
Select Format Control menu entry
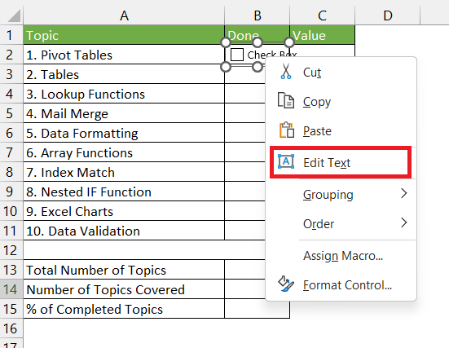click(x=347, y=285)
